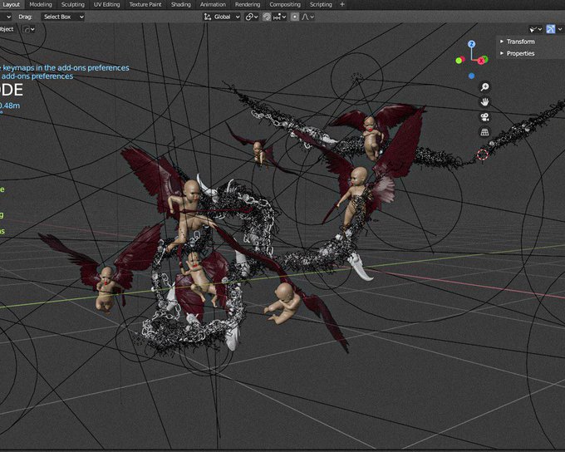565x452 pixels.
Task: Switch to the Rendering workspace tab
Action: [x=248, y=5]
